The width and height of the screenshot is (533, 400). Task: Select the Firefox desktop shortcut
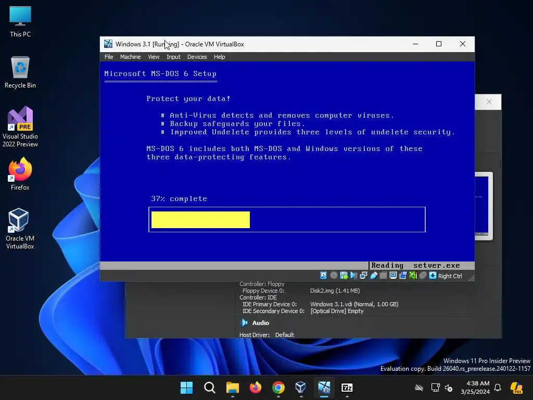20,174
